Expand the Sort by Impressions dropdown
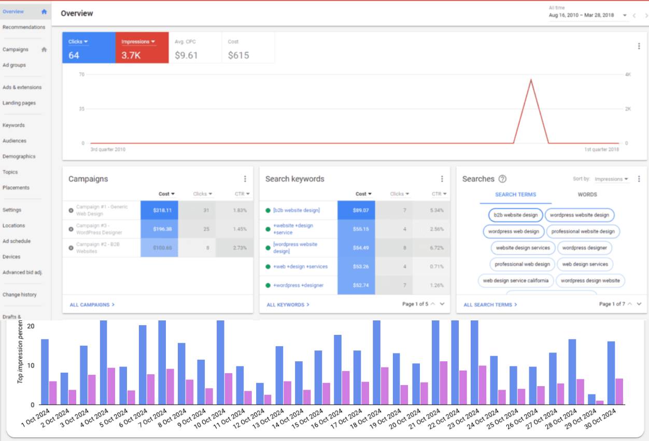649x441 pixels. point(612,179)
